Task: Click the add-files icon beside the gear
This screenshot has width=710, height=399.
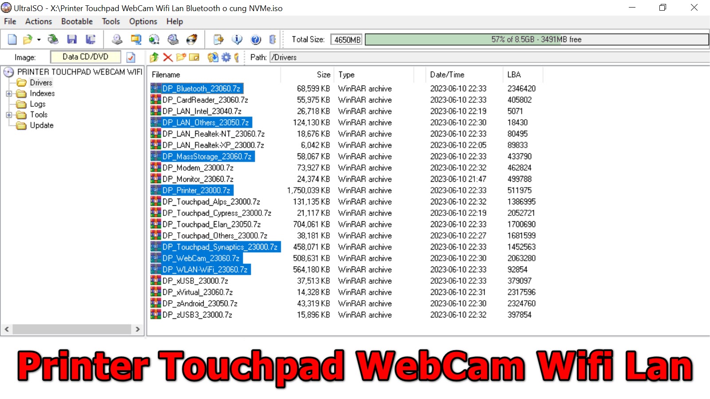Action: pyautogui.click(x=213, y=57)
